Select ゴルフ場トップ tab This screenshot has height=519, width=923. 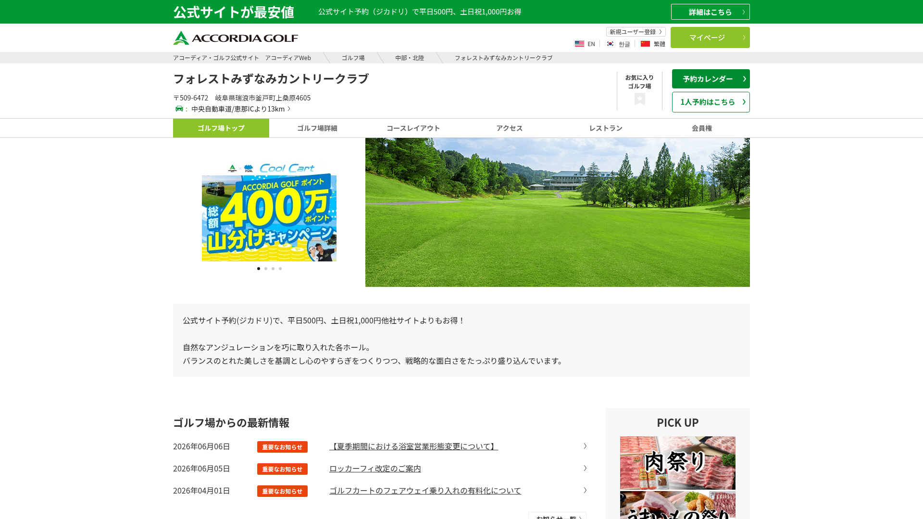pyautogui.click(x=221, y=128)
